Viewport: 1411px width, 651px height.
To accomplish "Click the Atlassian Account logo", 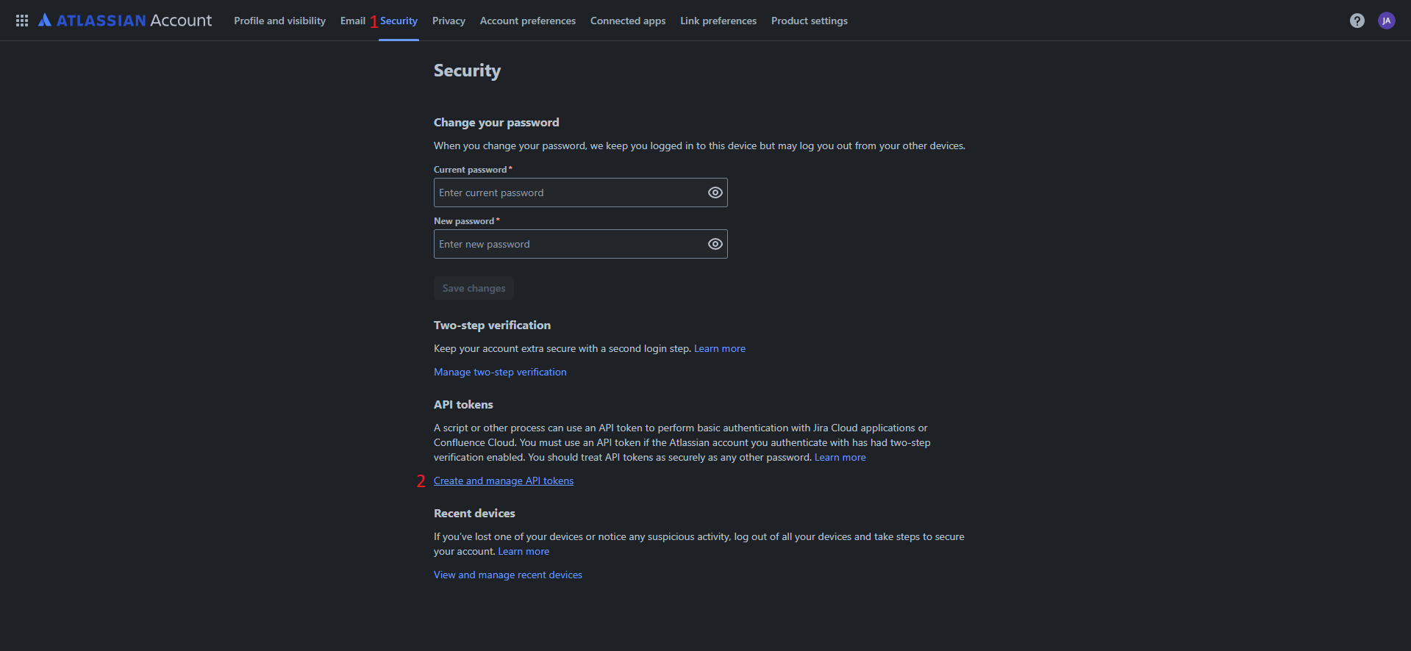I will (x=125, y=21).
